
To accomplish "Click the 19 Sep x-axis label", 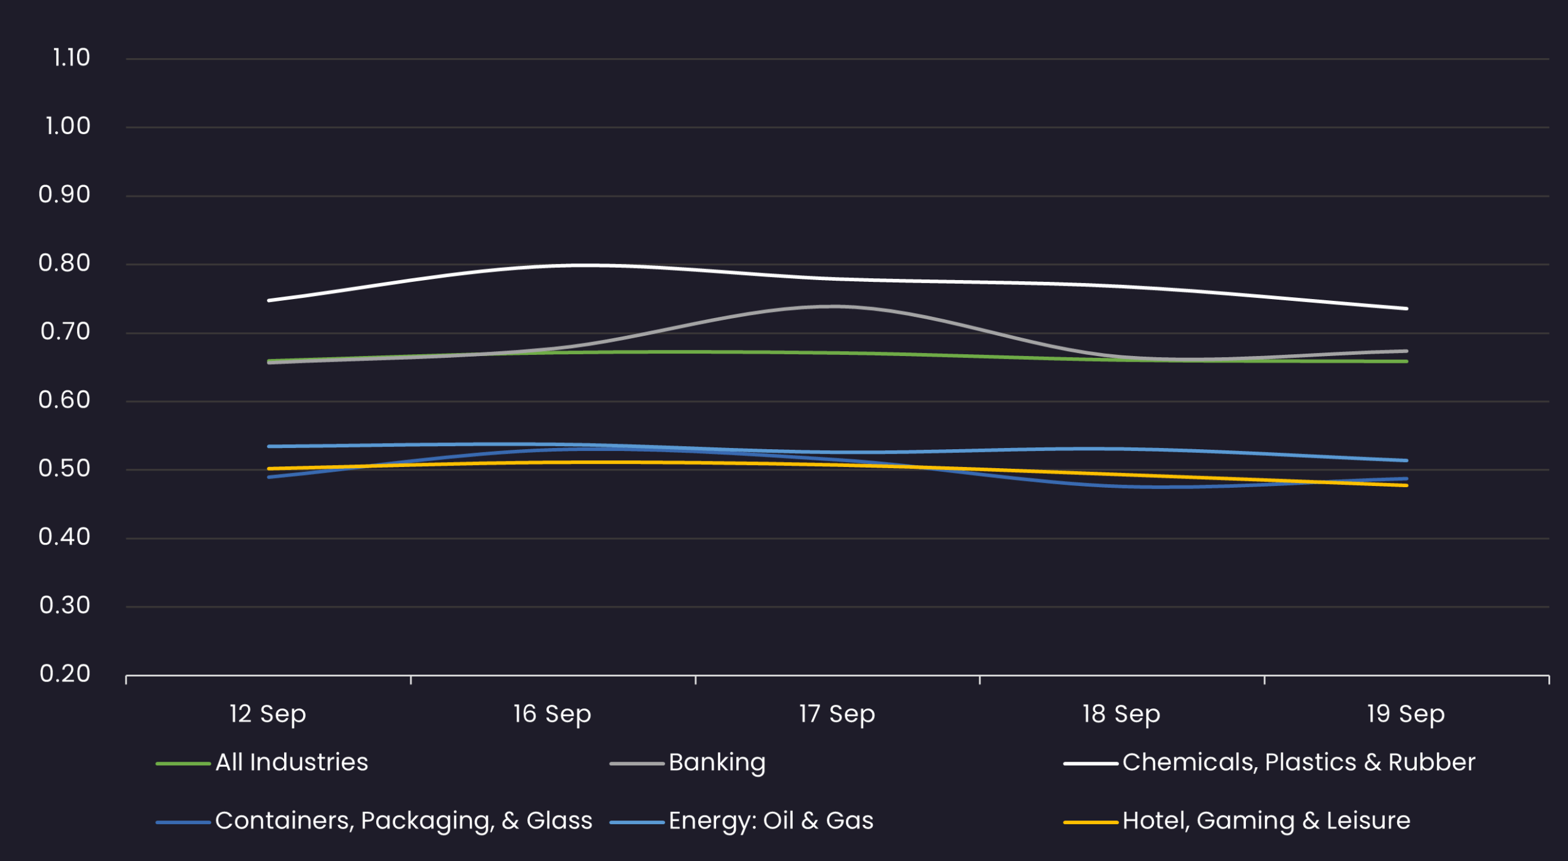I will (x=1406, y=714).
